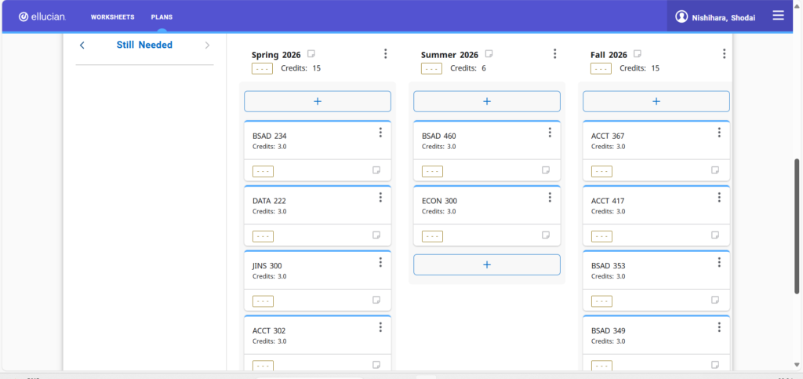This screenshot has height=379, width=803.
Task: Open the note icon beside Summer 2026
Action: tap(489, 54)
